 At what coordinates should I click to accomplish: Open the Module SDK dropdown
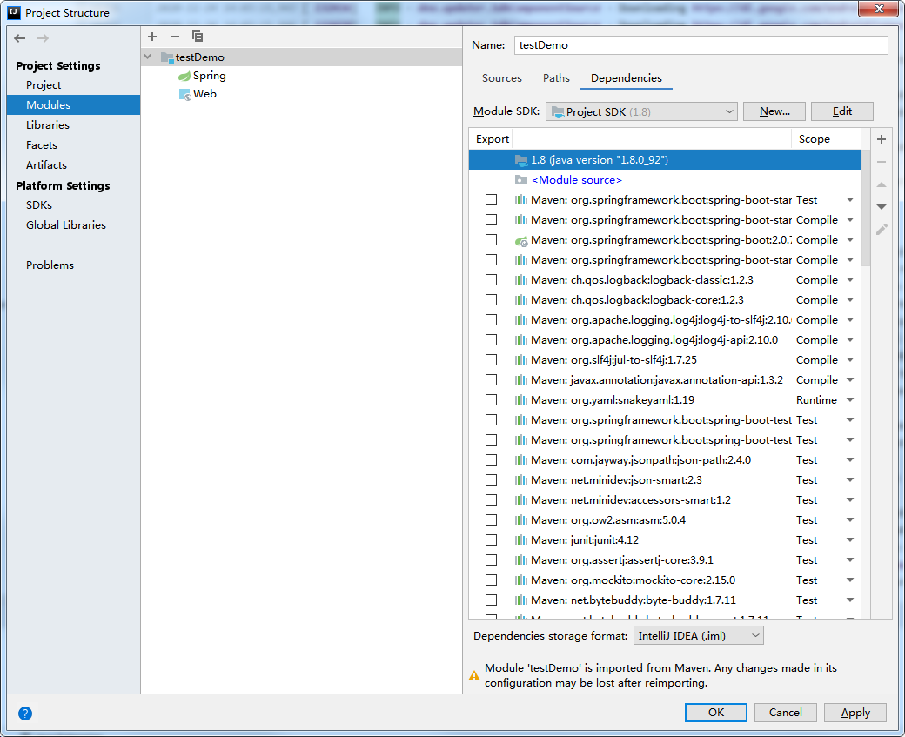(x=641, y=111)
